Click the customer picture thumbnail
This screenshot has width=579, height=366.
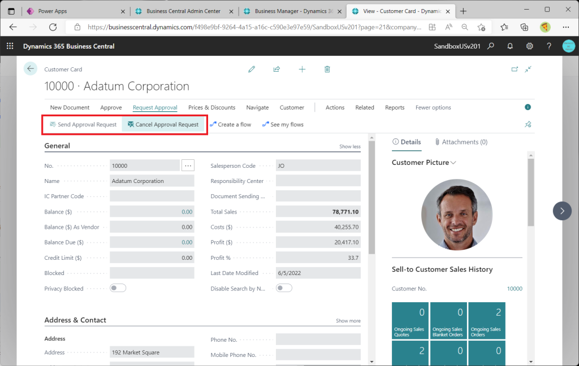(x=457, y=215)
